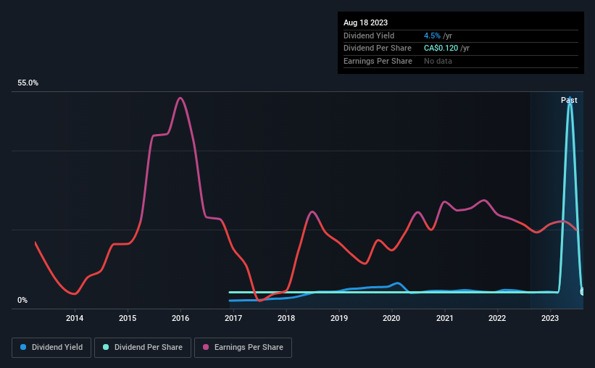Click the Aug 18 2023 tooltip date header
This screenshot has height=368, width=595.
tap(365, 22)
